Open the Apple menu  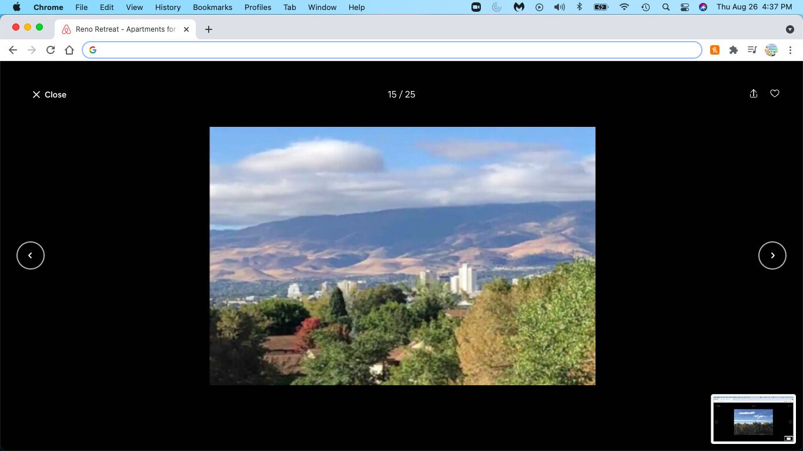point(16,7)
